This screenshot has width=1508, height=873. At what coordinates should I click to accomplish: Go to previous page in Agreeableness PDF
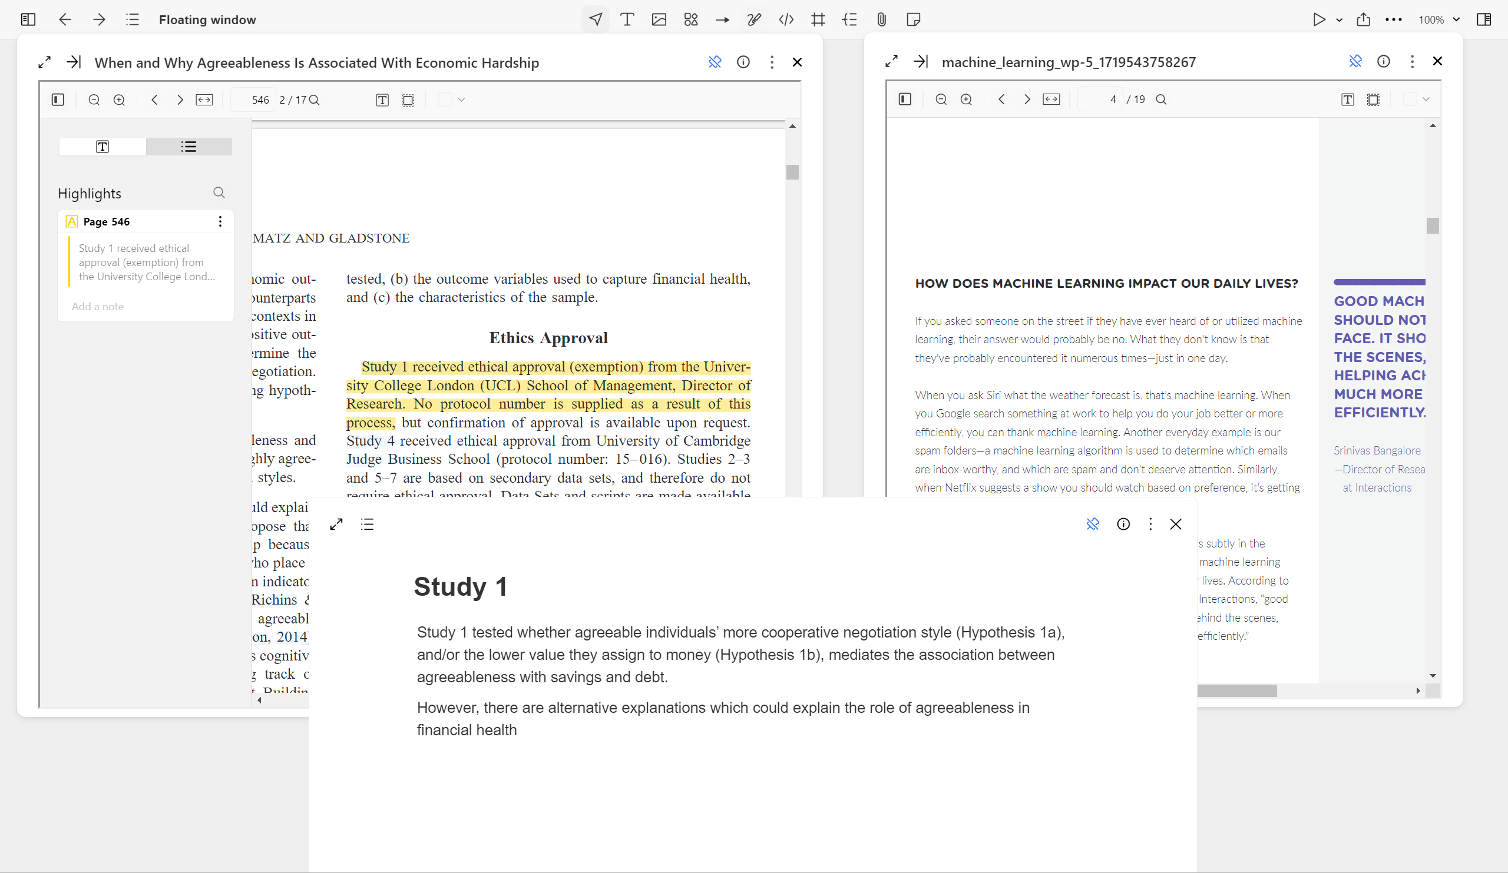pyautogui.click(x=154, y=100)
